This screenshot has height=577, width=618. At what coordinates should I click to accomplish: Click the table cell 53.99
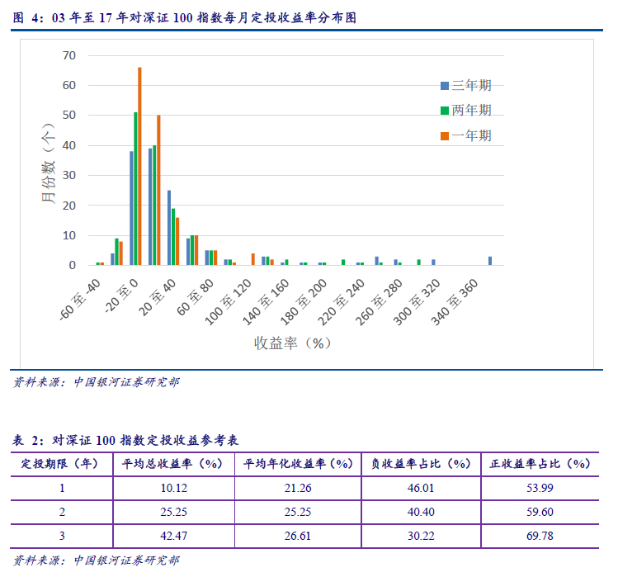pos(540,488)
